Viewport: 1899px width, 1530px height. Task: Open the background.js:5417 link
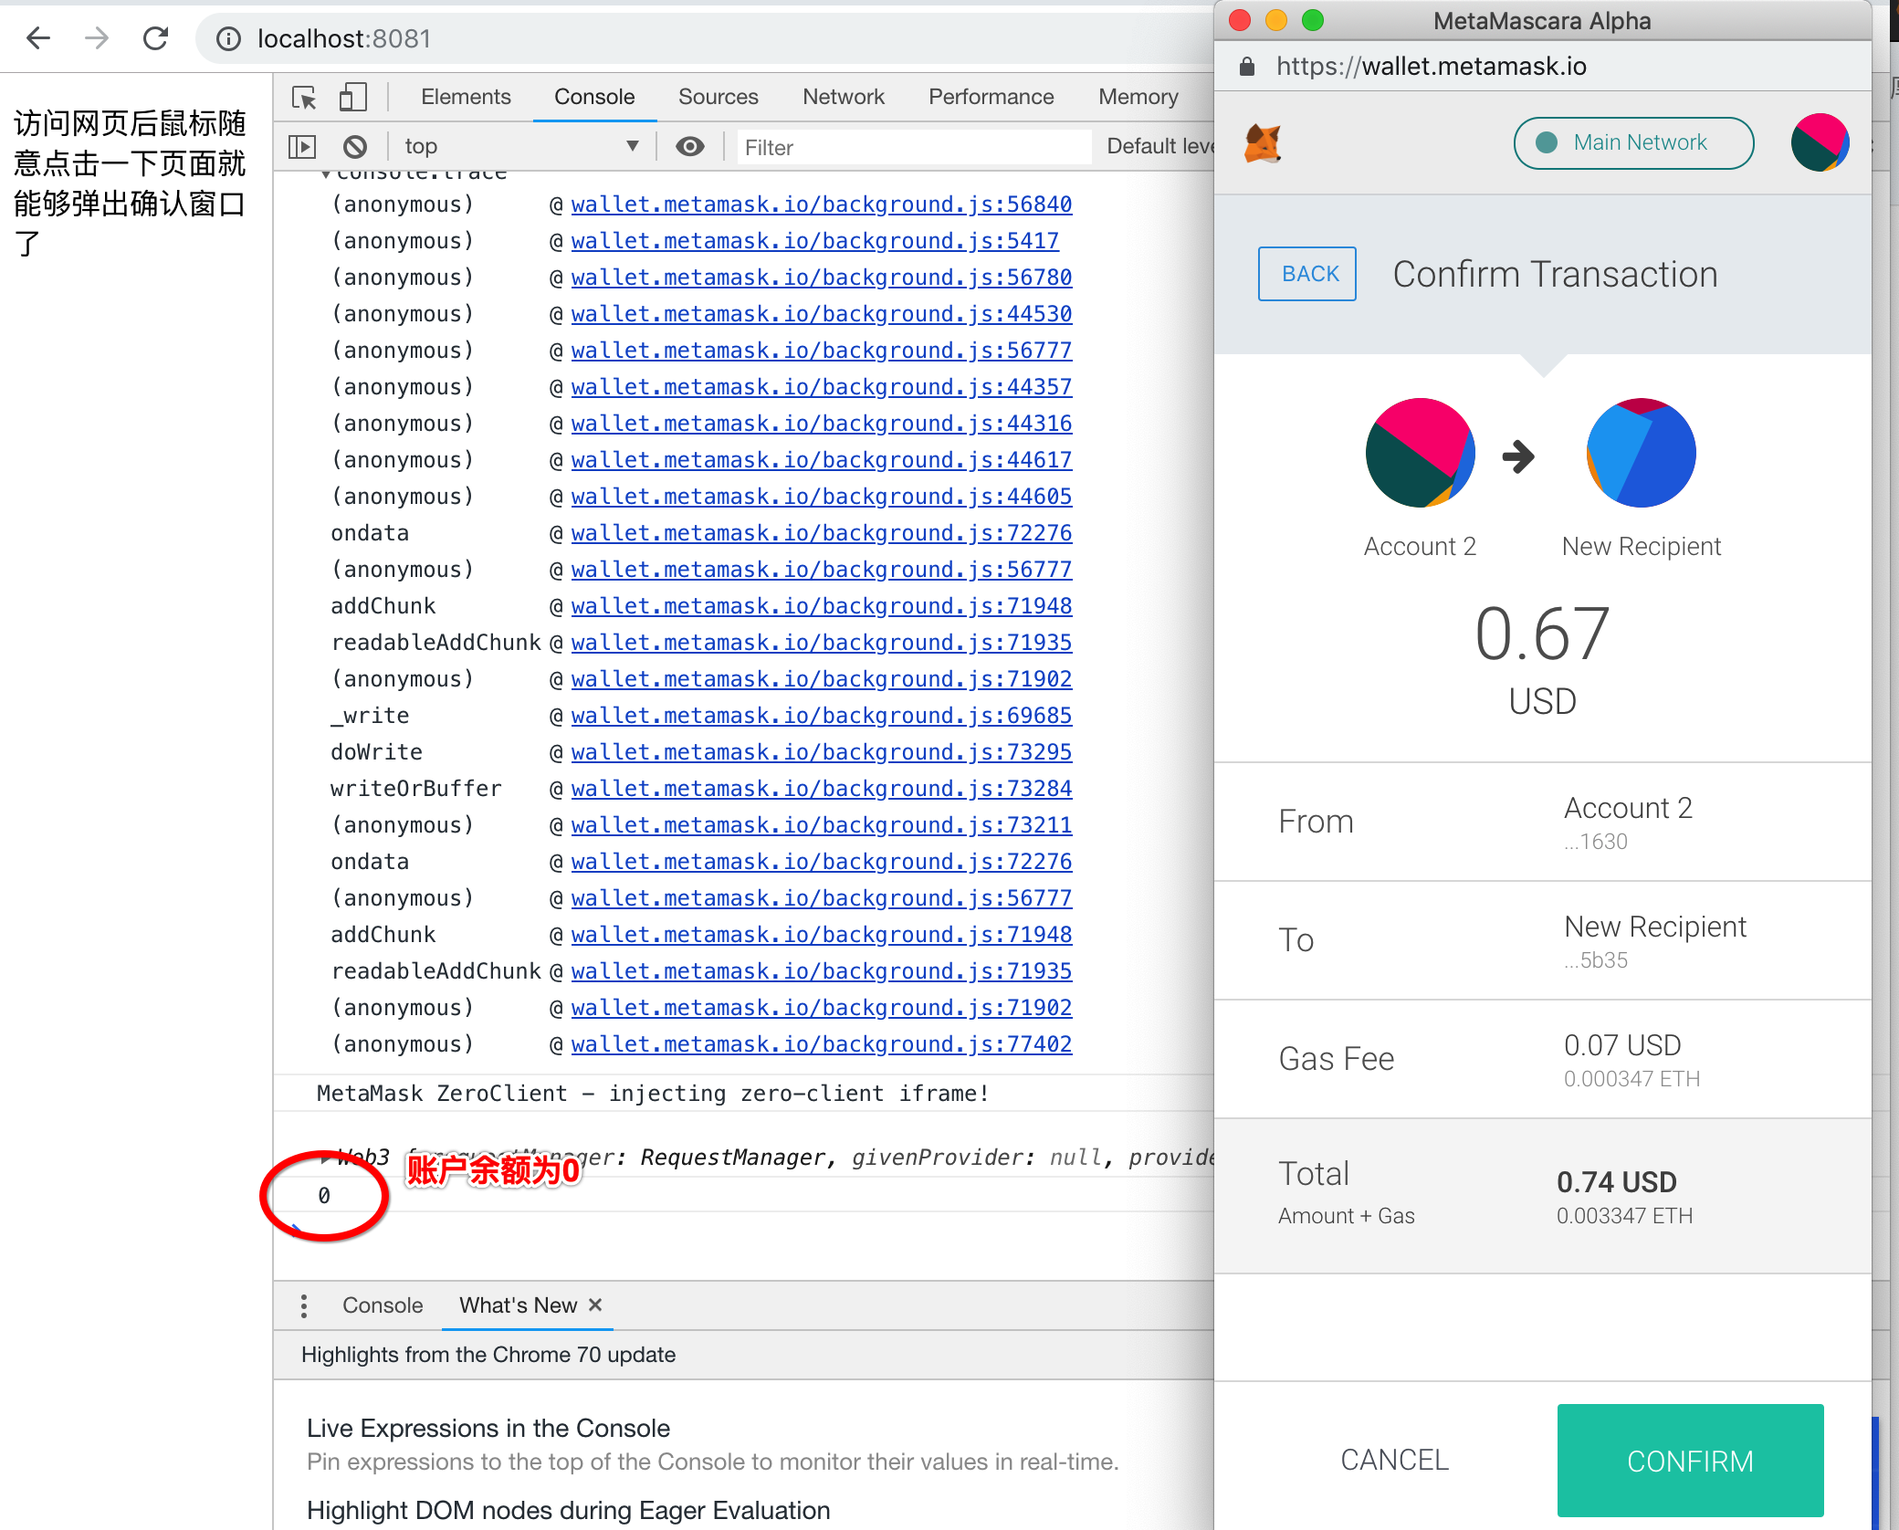(814, 241)
